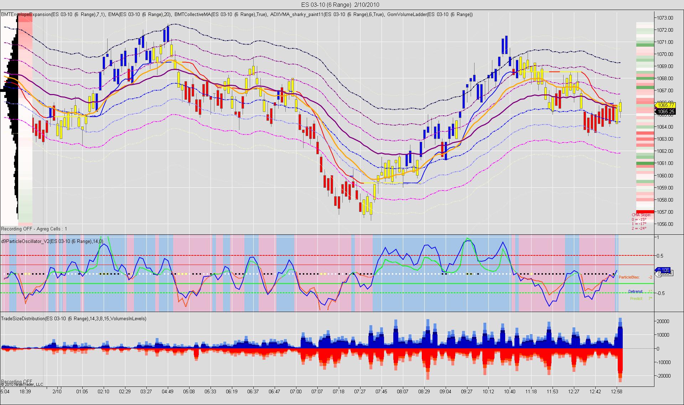This screenshot has height=405, width=684.
Task: Click the 09:04 time axis label
Action: [445, 391]
